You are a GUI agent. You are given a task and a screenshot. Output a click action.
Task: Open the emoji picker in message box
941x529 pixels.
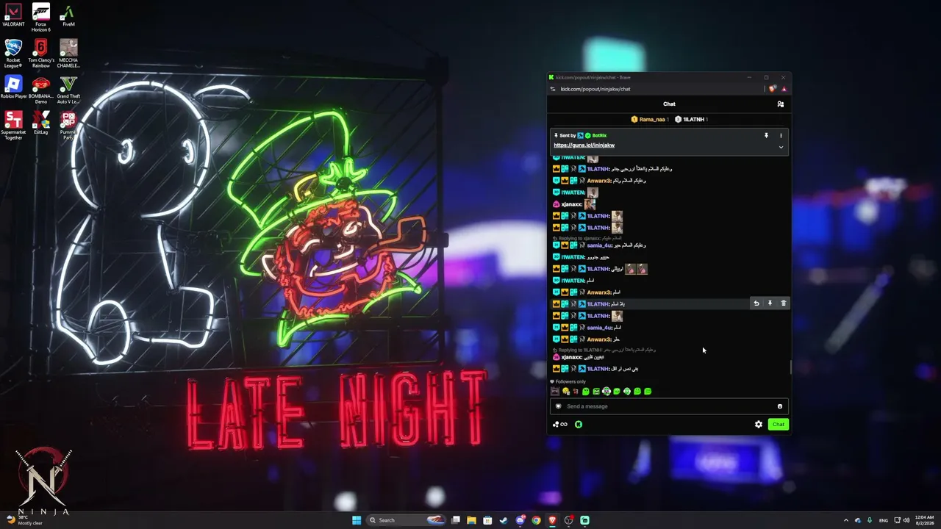[x=779, y=406]
